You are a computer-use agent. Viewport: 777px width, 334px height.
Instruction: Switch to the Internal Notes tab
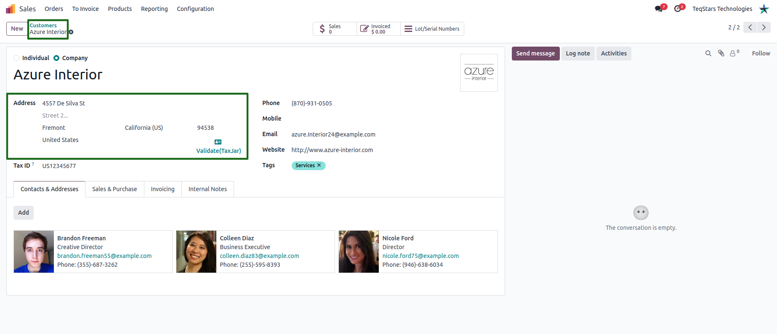[x=208, y=189]
